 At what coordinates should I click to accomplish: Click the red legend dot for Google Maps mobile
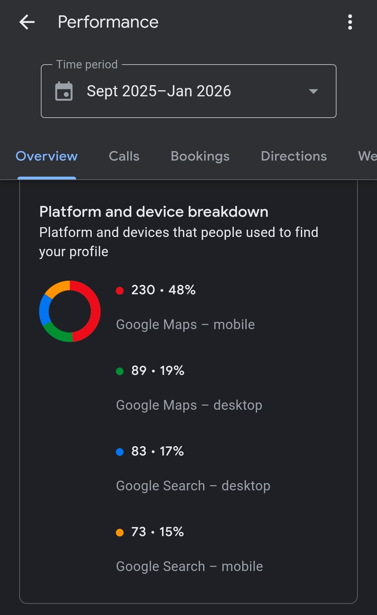(x=120, y=290)
